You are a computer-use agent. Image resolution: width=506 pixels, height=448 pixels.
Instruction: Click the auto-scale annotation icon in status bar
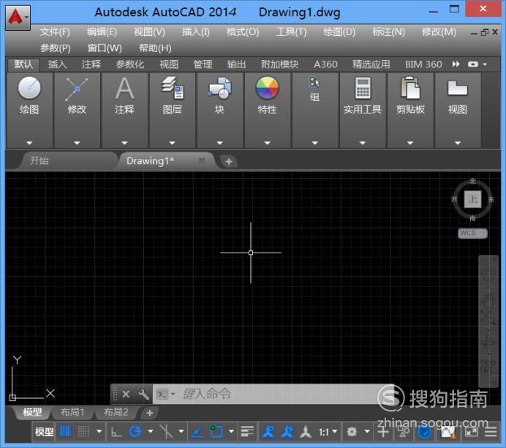coord(287,431)
